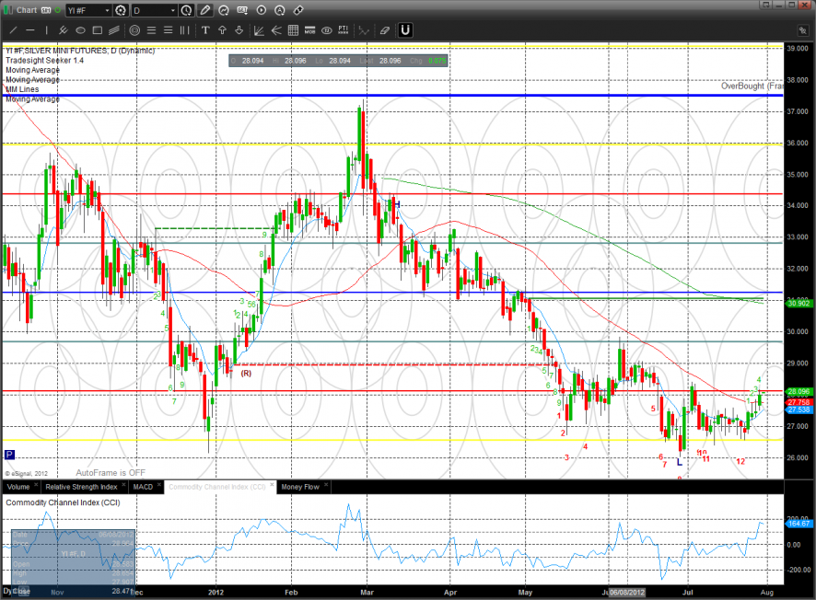
Task: Select the rectangle drawing tool
Action: [98, 30]
